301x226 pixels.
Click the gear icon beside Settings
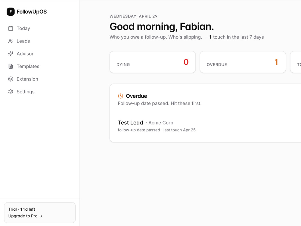tap(11, 92)
